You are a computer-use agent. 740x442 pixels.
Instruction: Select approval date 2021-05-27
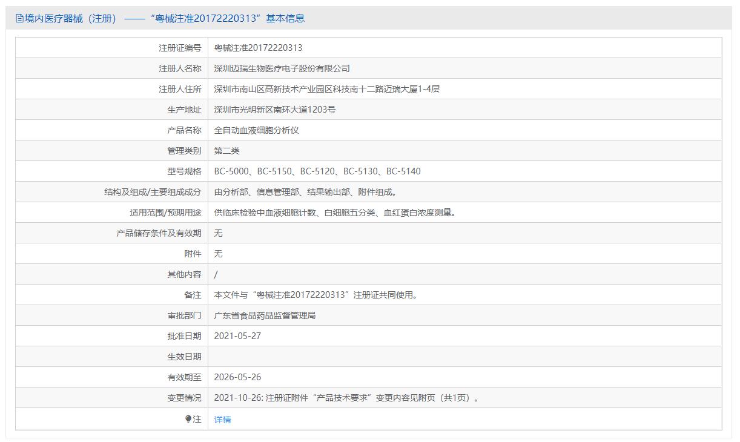(x=238, y=336)
